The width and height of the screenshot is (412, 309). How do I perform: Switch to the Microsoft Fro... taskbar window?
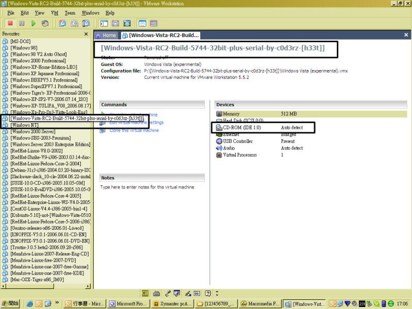click(129, 304)
